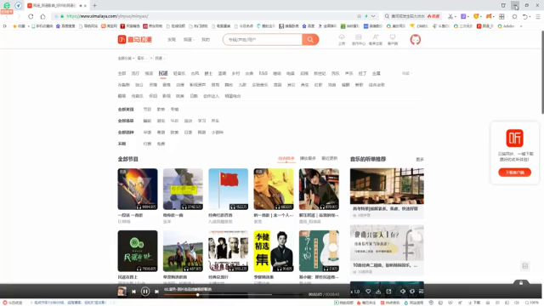Viewport: 544px width, 306px height.
Task: Click the site search input field
Action: tap(263, 40)
